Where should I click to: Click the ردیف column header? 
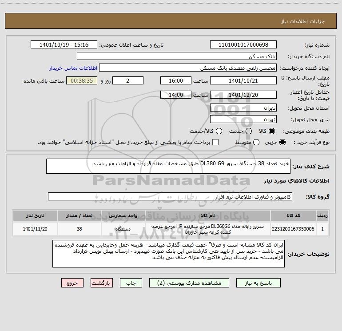click(x=322, y=215)
